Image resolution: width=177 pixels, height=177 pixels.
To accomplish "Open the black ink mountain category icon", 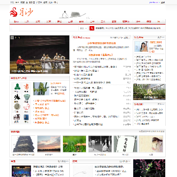I will point(17,97).
